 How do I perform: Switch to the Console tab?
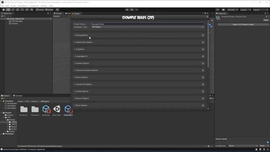(x=18, y=96)
